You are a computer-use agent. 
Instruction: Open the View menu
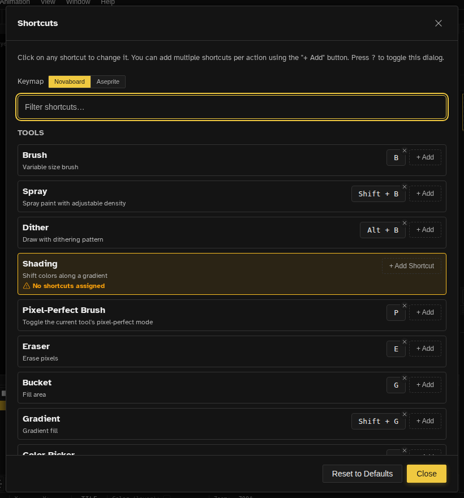48,2
